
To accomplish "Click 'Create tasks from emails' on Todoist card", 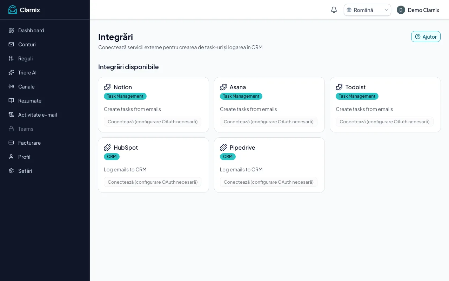I will click(x=364, y=109).
